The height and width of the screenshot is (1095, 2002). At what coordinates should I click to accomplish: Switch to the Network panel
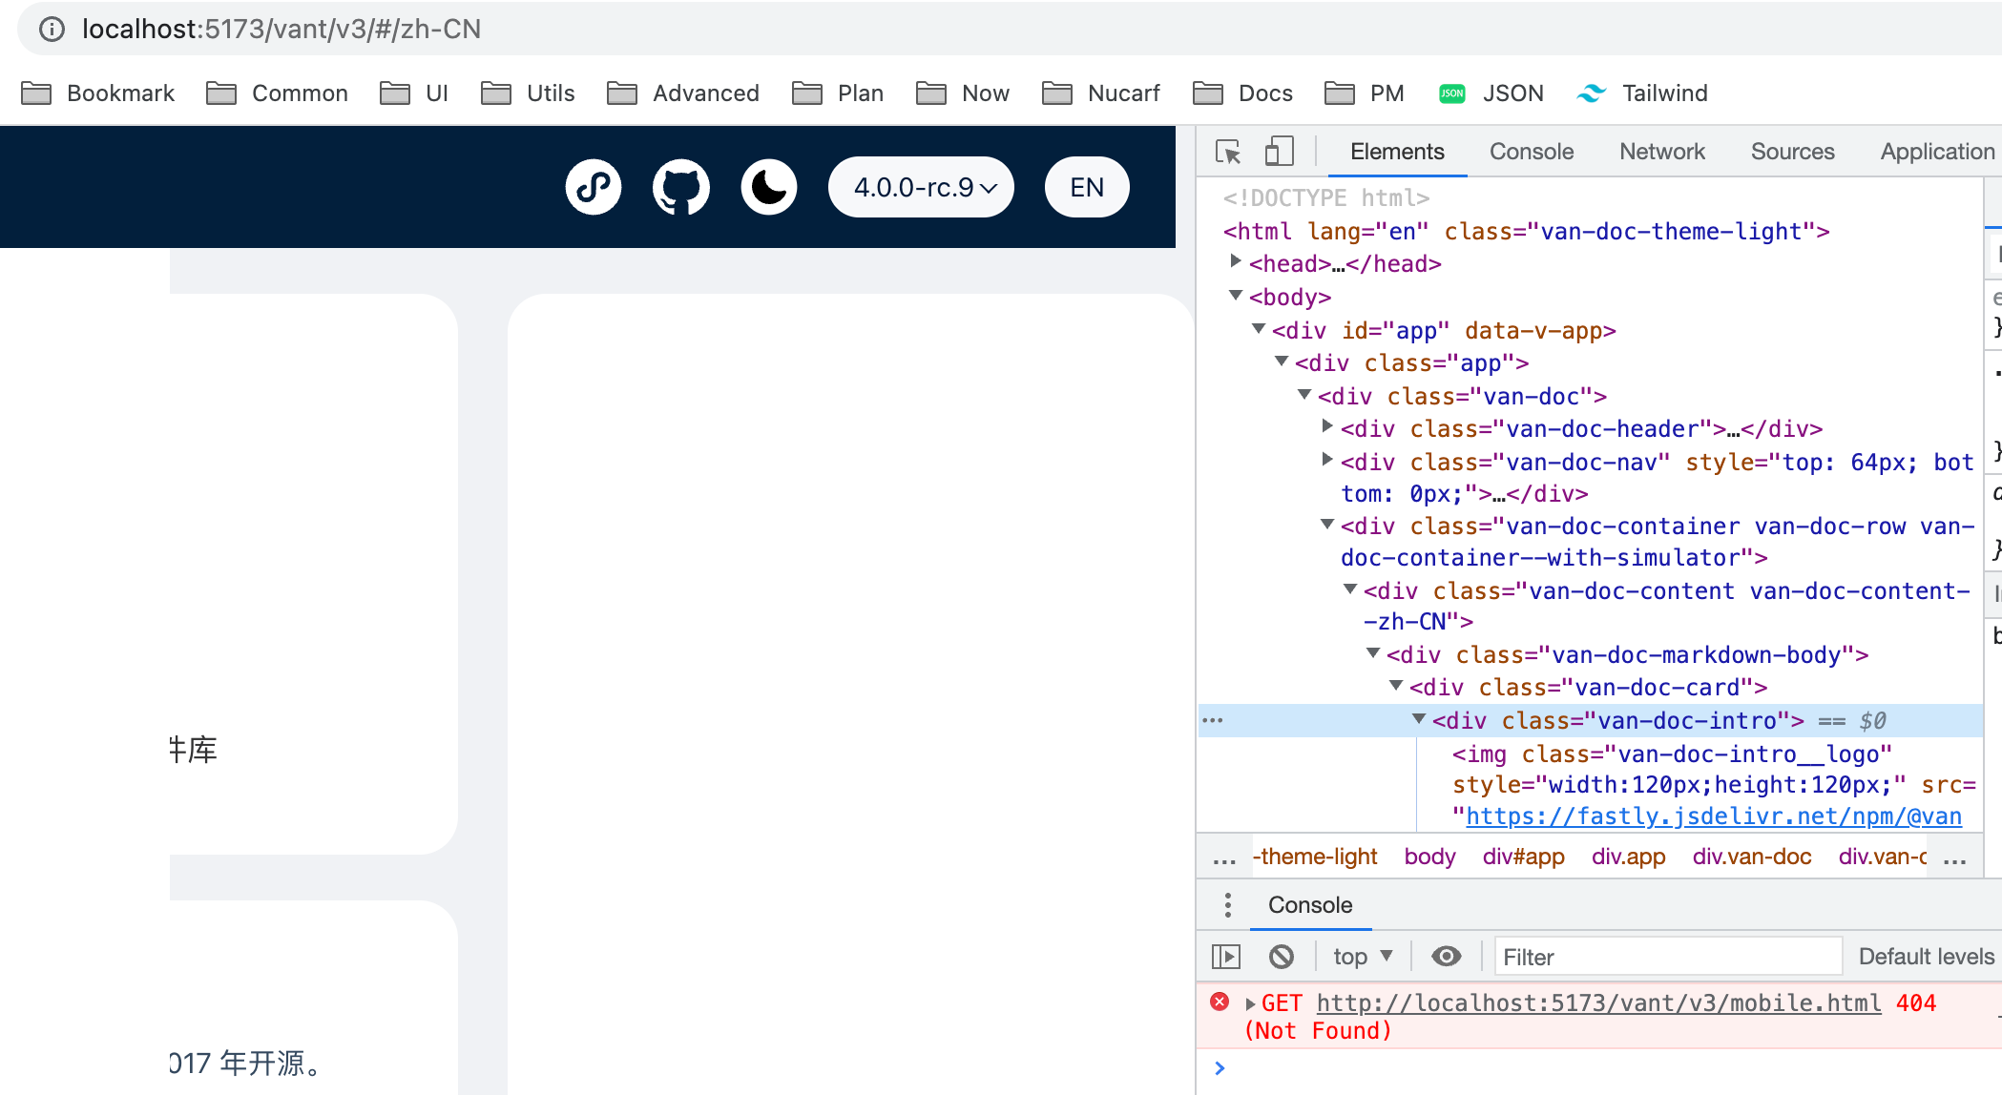pyautogui.click(x=1661, y=151)
